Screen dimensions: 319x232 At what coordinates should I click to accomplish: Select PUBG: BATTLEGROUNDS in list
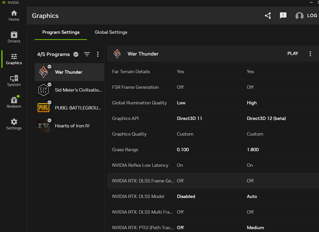(x=69, y=108)
